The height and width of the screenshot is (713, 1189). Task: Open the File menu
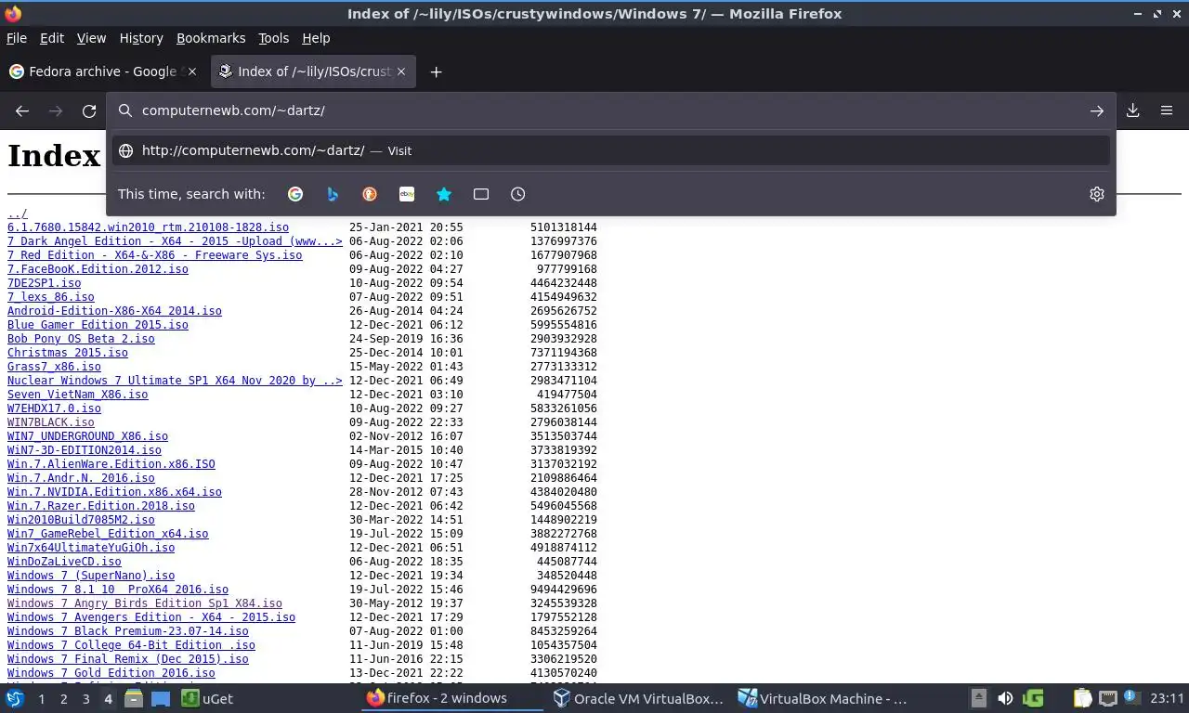17,38
